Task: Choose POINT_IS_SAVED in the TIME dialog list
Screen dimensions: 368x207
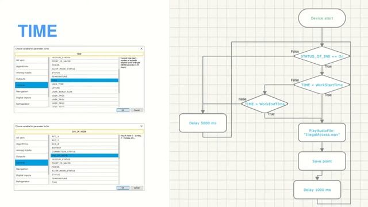Action: tap(85, 62)
